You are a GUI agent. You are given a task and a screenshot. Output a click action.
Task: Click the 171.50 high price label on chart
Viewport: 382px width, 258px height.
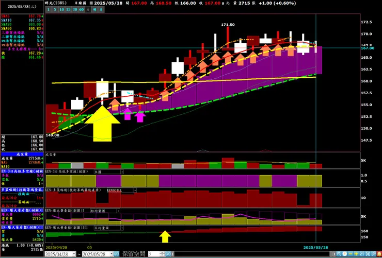coord(228,25)
